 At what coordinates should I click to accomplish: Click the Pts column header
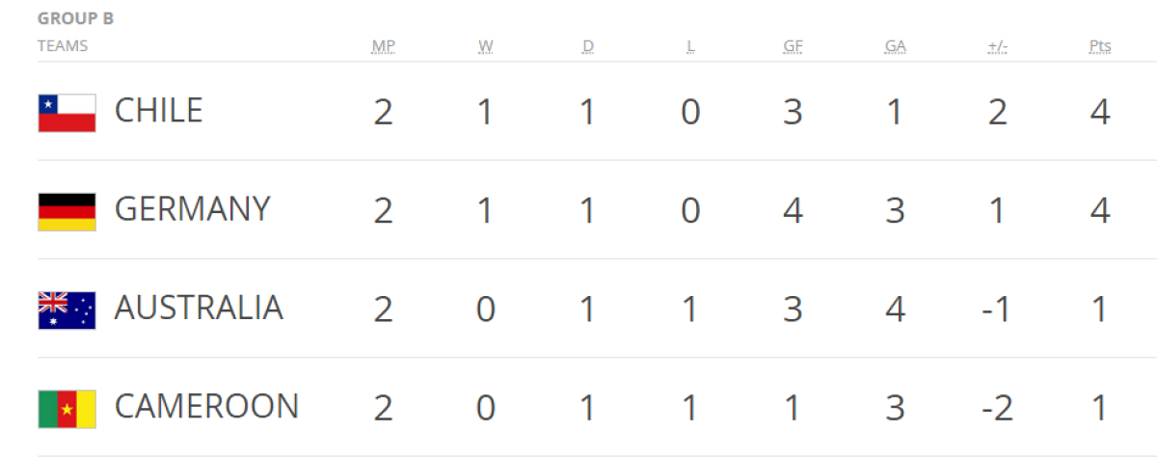1100,46
